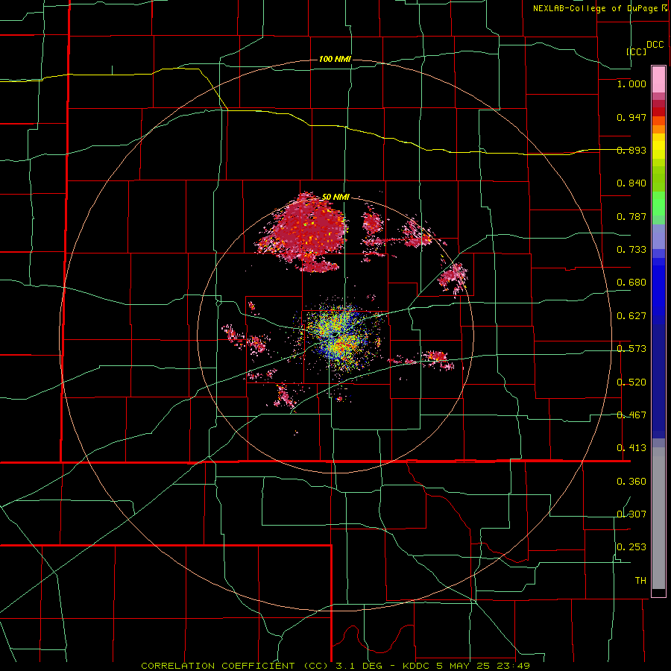Click the 0.787 color scale value
Screen dimensions: 671x671
pos(631,216)
